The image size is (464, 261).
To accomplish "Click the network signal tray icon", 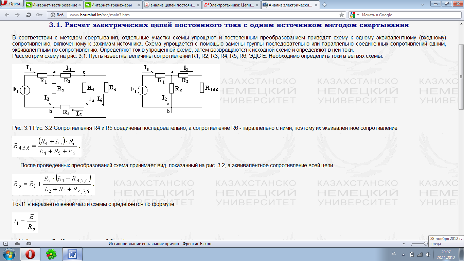I will 420,254.
